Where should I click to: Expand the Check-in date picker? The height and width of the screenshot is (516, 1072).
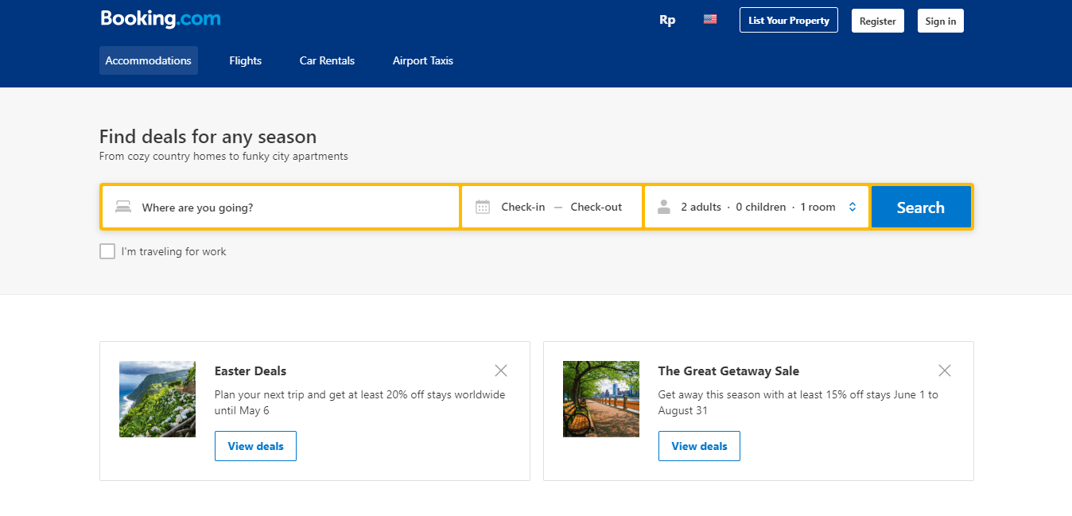tap(522, 206)
